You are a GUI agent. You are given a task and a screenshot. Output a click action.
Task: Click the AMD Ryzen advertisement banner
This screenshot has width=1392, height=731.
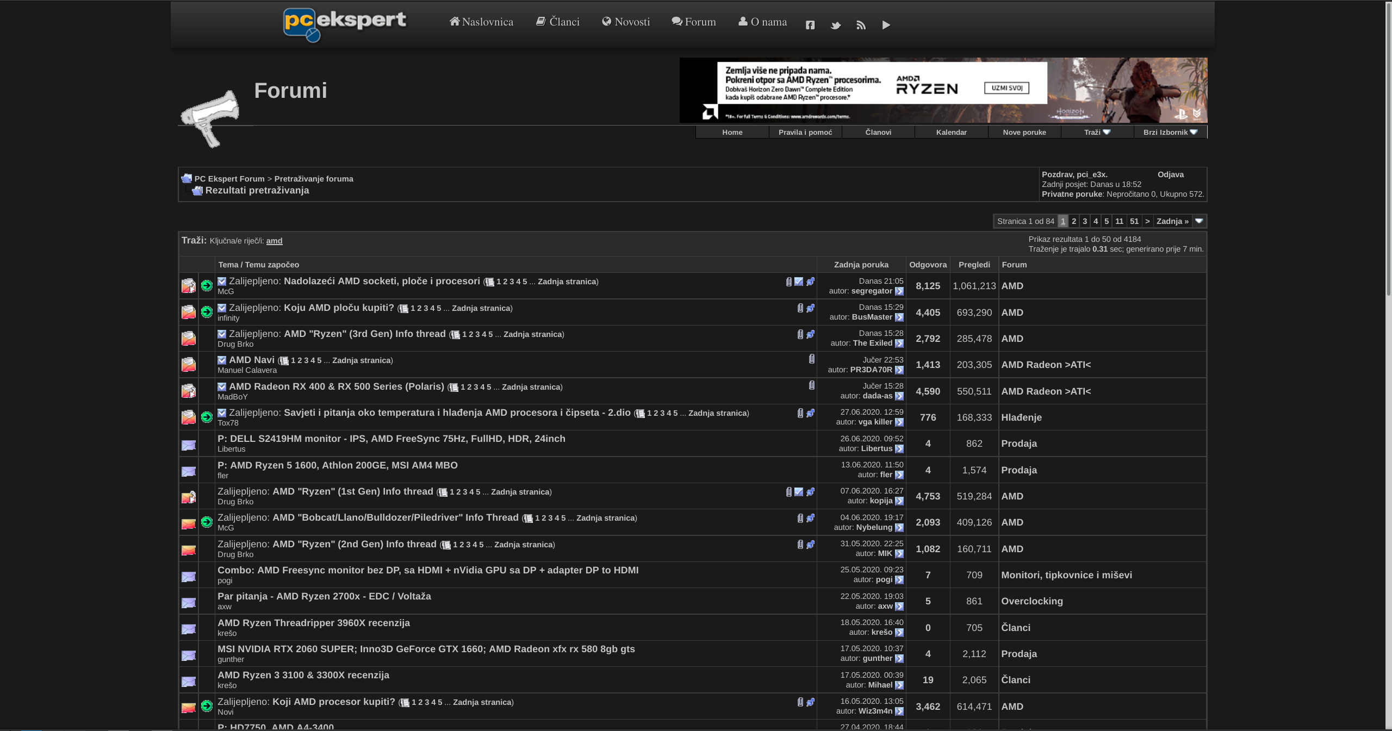(x=943, y=90)
